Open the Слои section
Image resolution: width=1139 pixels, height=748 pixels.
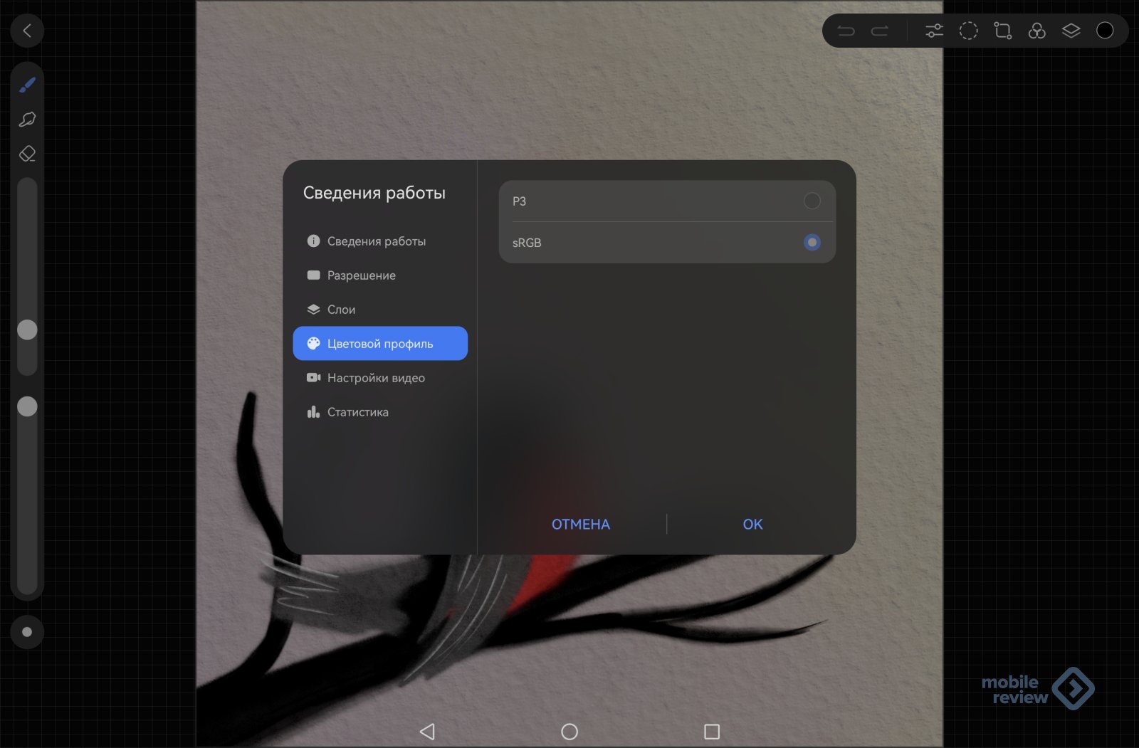380,310
